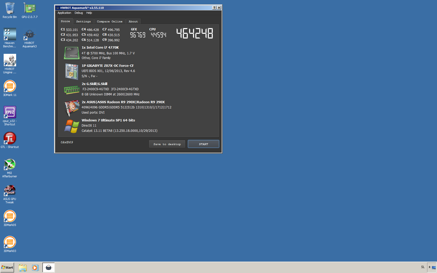Switch to the Score tab
This screenshot has width=437, height=273.
click(x=65, y=21)
